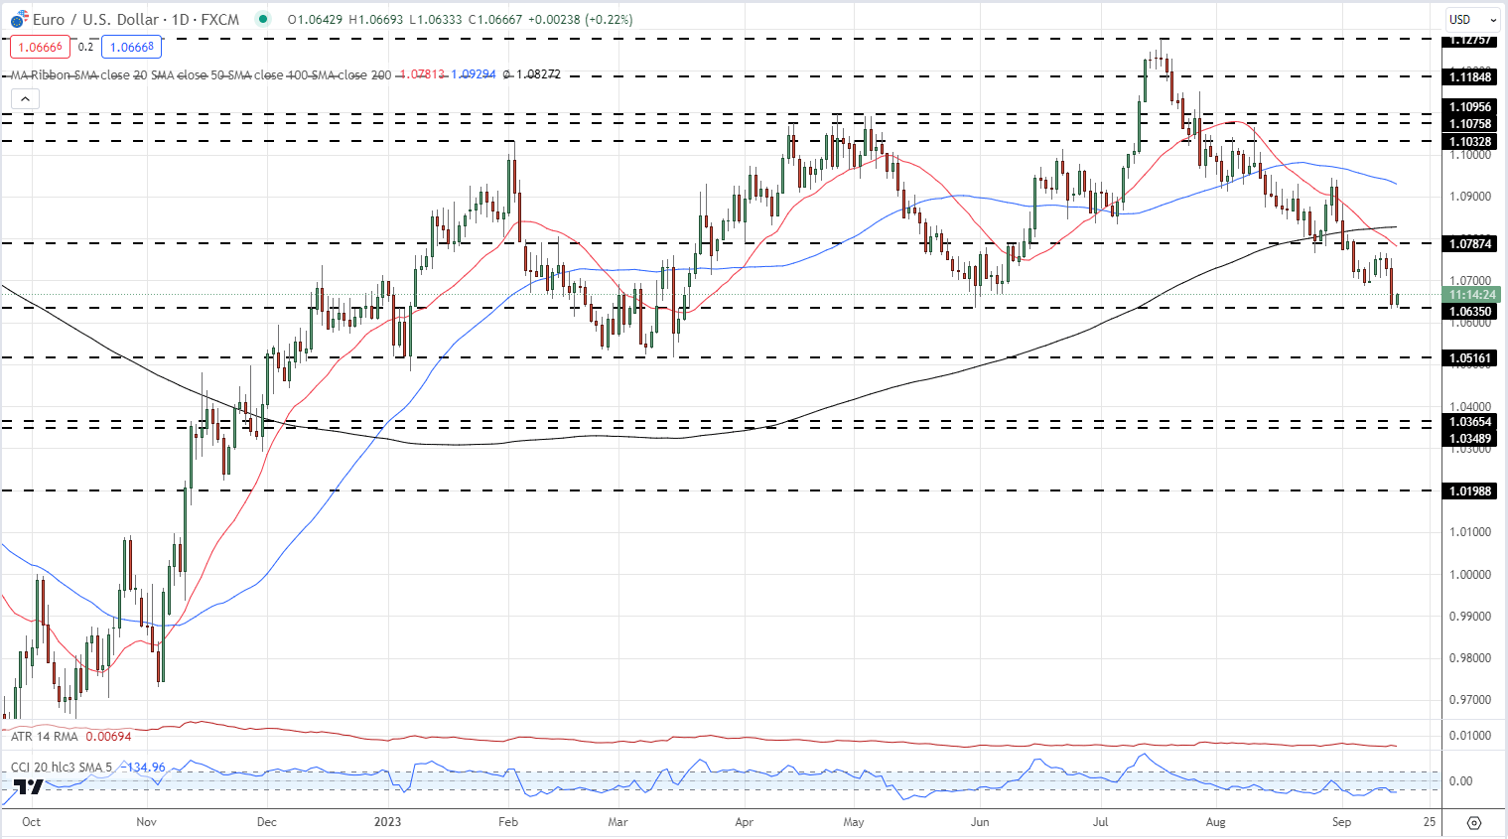Image resolution: width=1508 pixels, height=839 pixels.
Task: Click the 1.05161 price line label
Action: tap(1469, 357)
